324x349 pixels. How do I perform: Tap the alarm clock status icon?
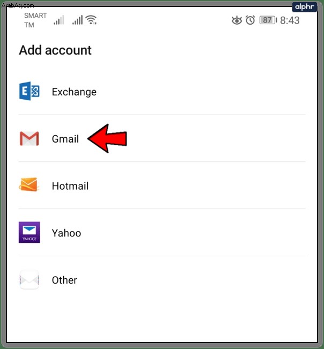(251, 20)
